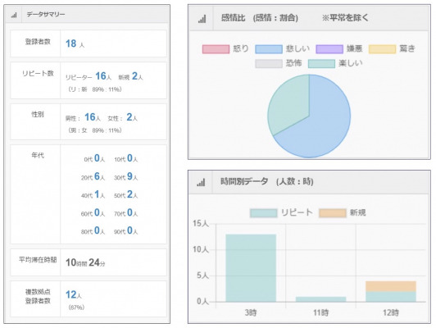
Task: Hide the 新規 series in bar chart legend
Action: tap(343, 213)
